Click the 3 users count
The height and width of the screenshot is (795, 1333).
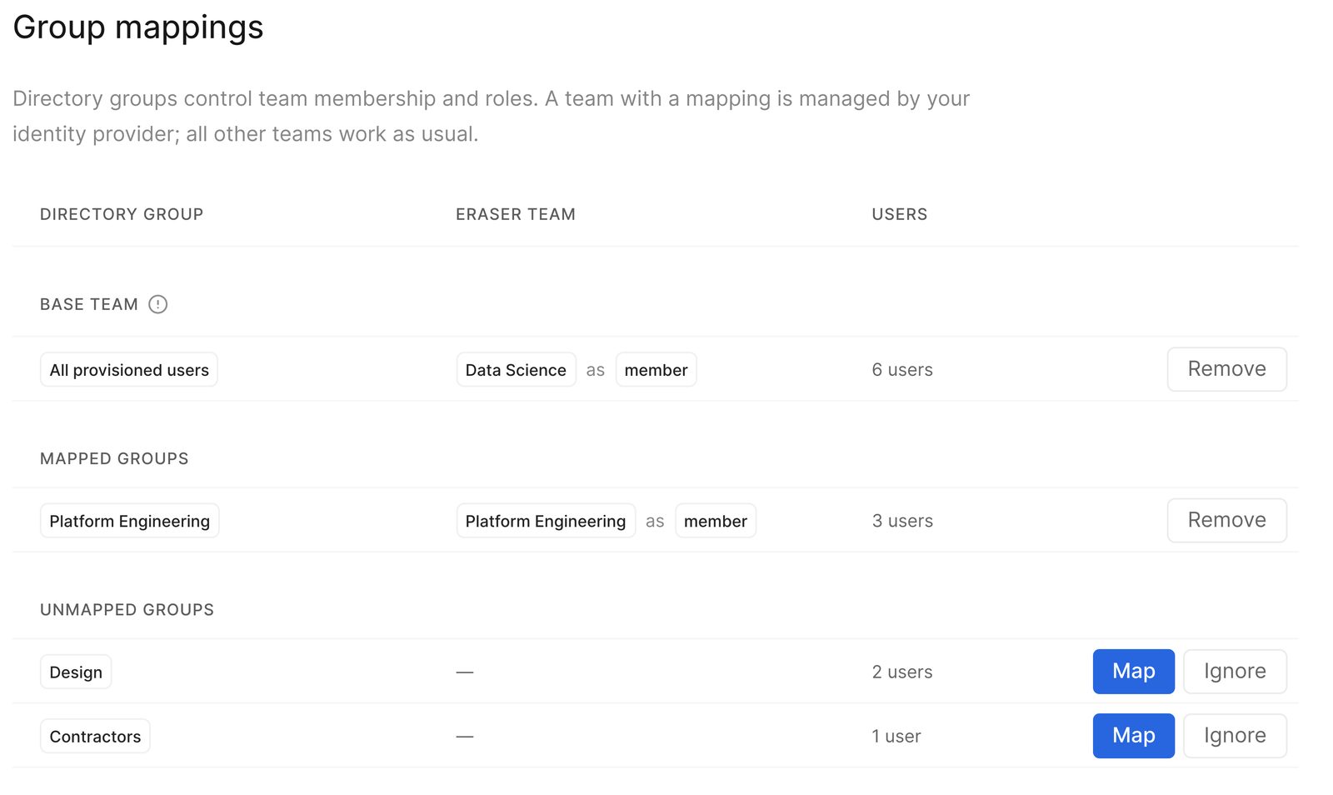pyautogui.click(x=902, y=521)
